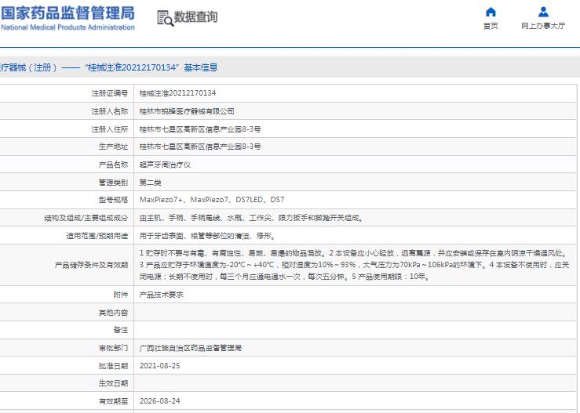This screenshot has width=580, height=413.
Task: Click the 生产地址 address value
Action: (x=199, y=147)
